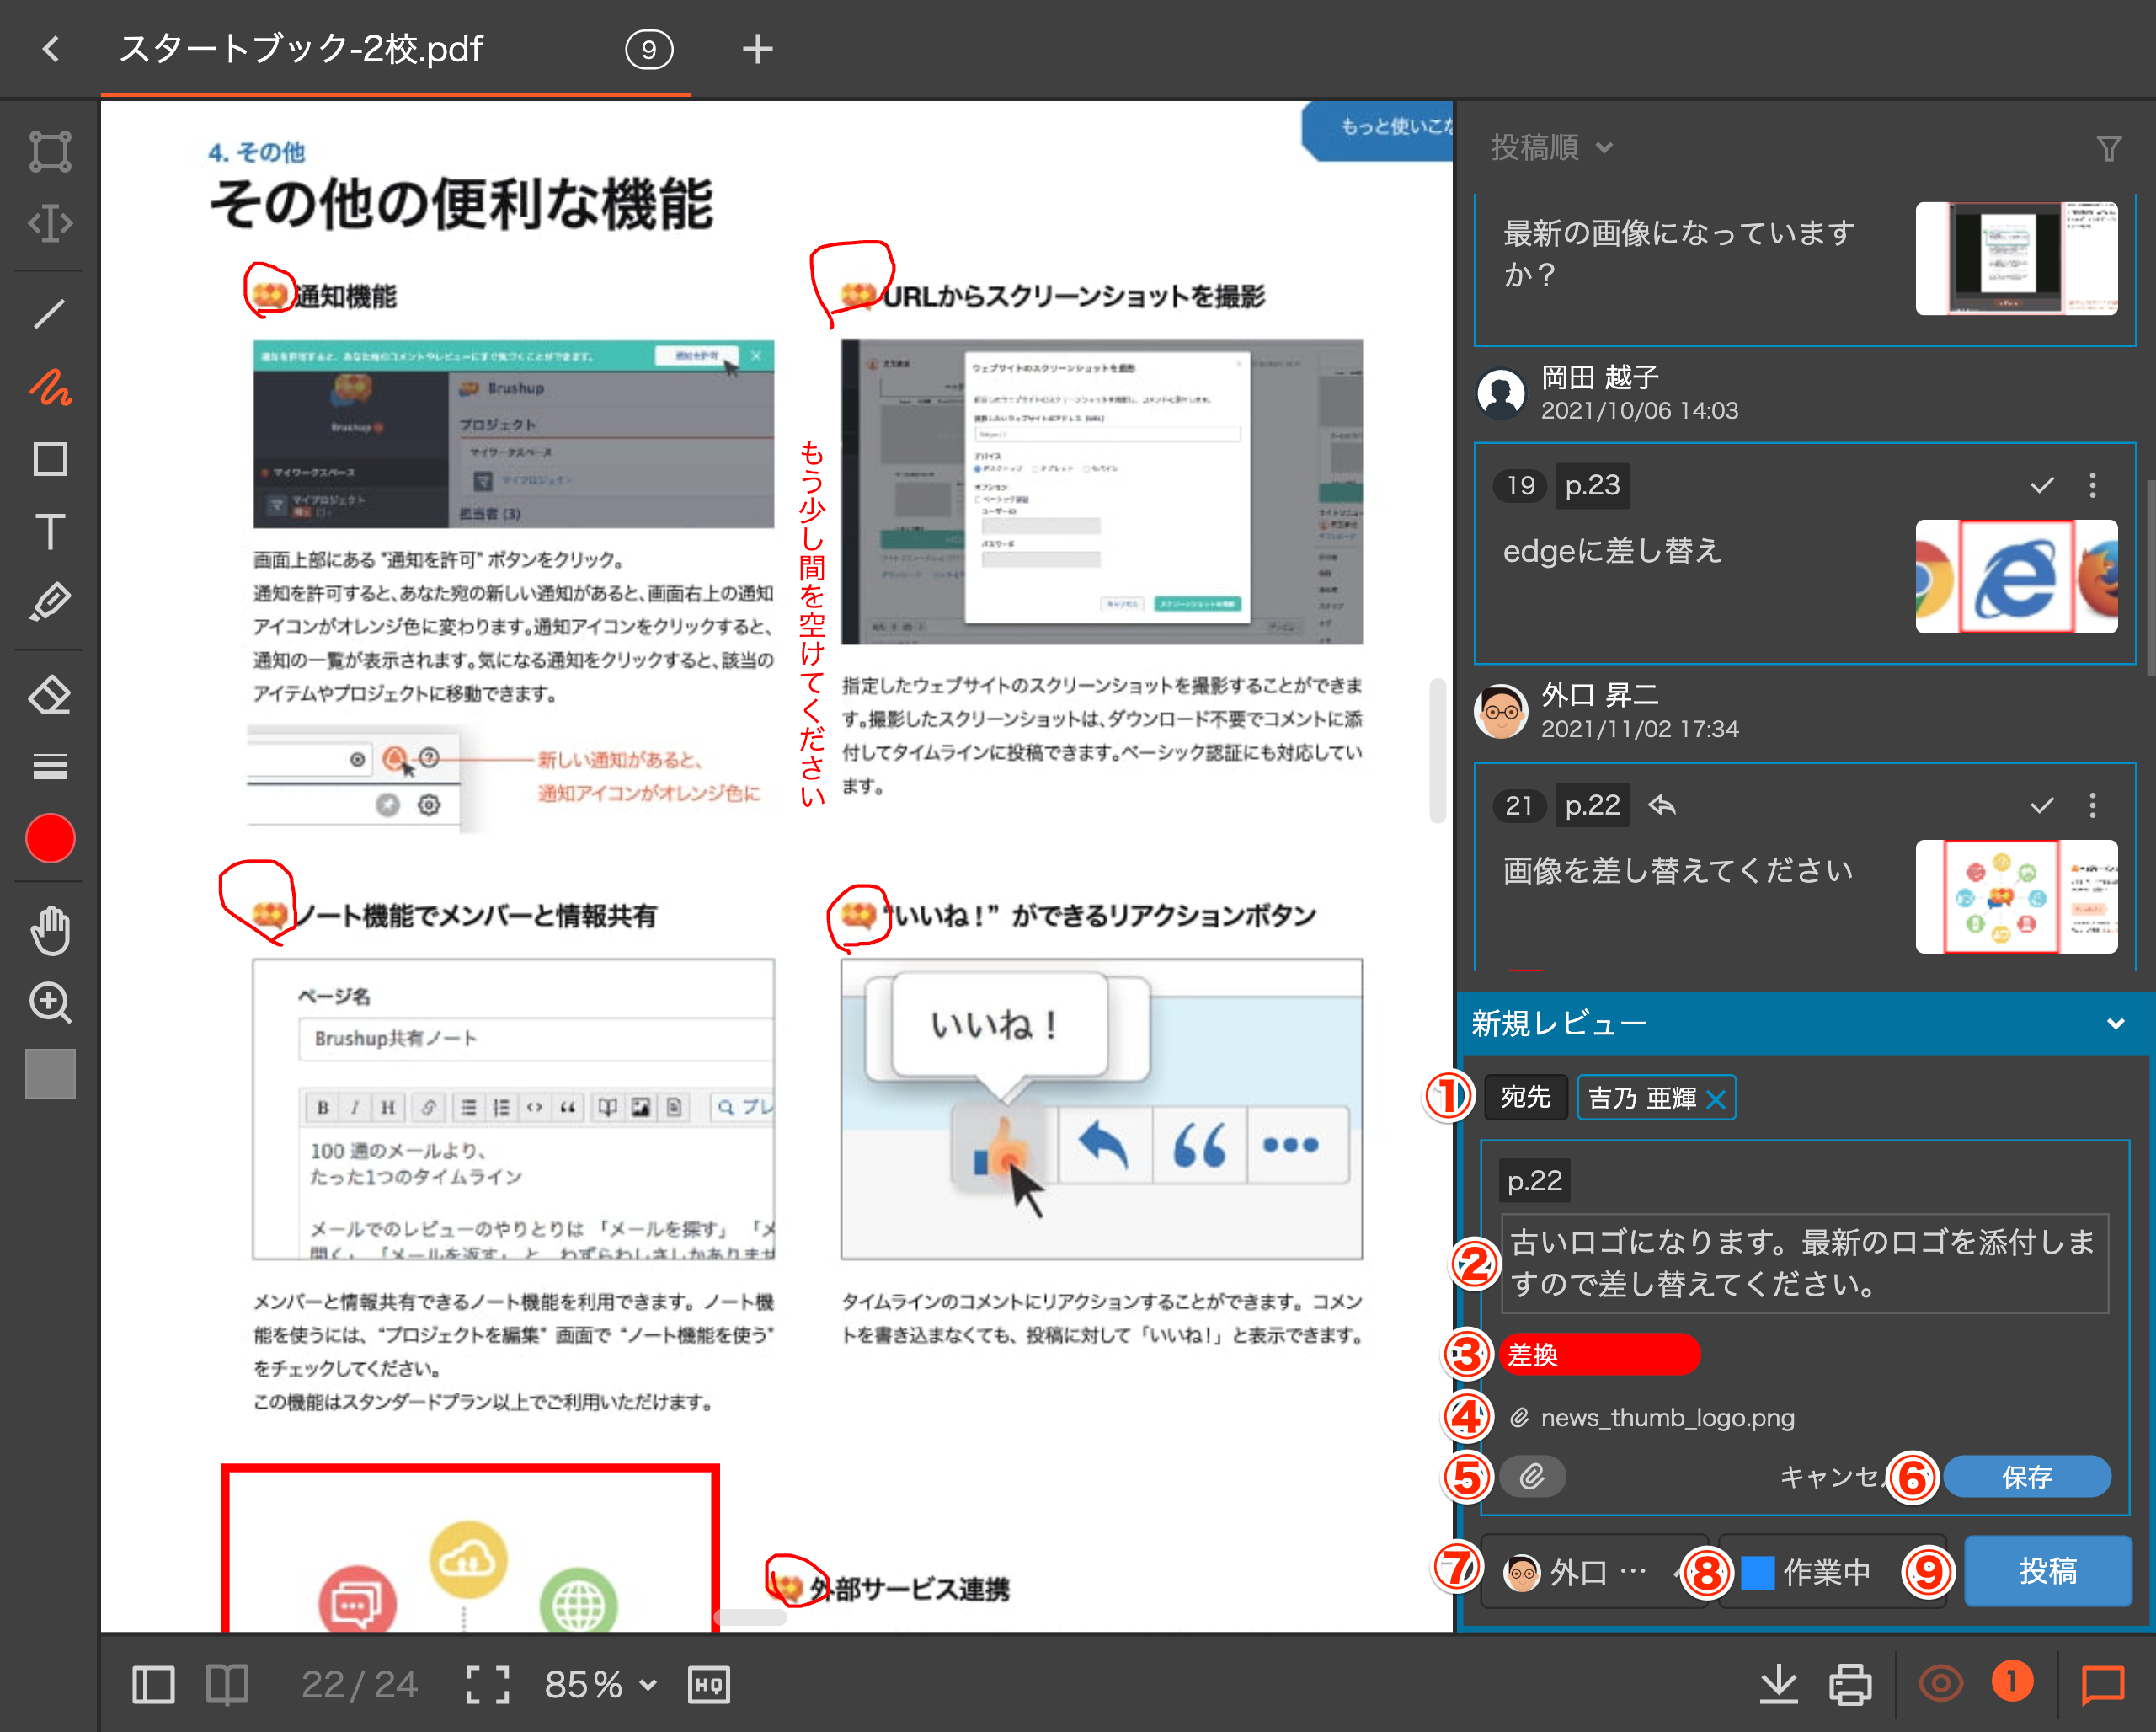Click page number 22 / 24 indicator
2156x1732 pixels.
pos(359,1685)
